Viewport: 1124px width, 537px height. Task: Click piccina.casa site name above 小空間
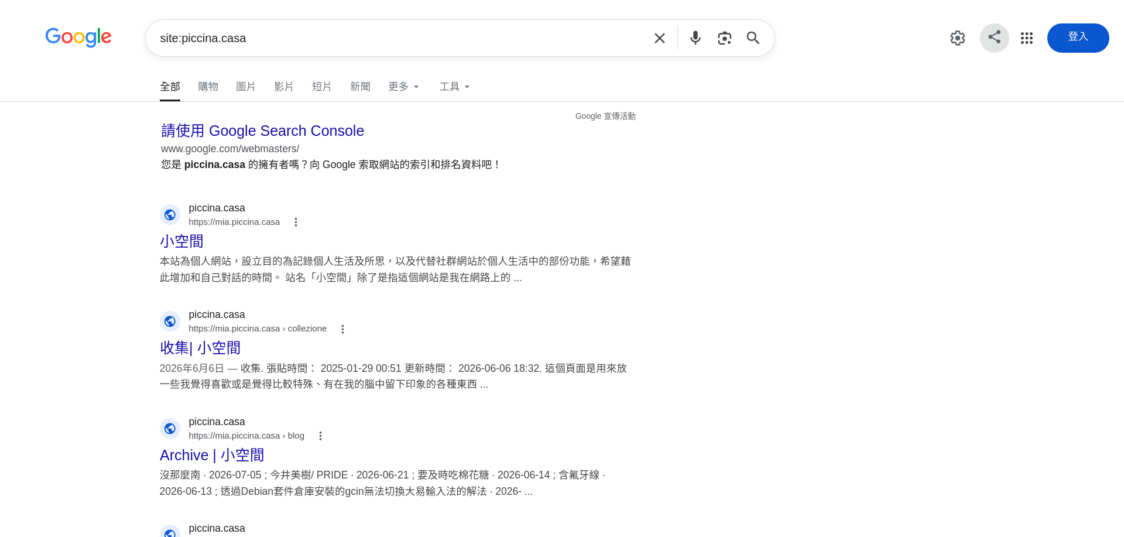[x=217, y=208]
